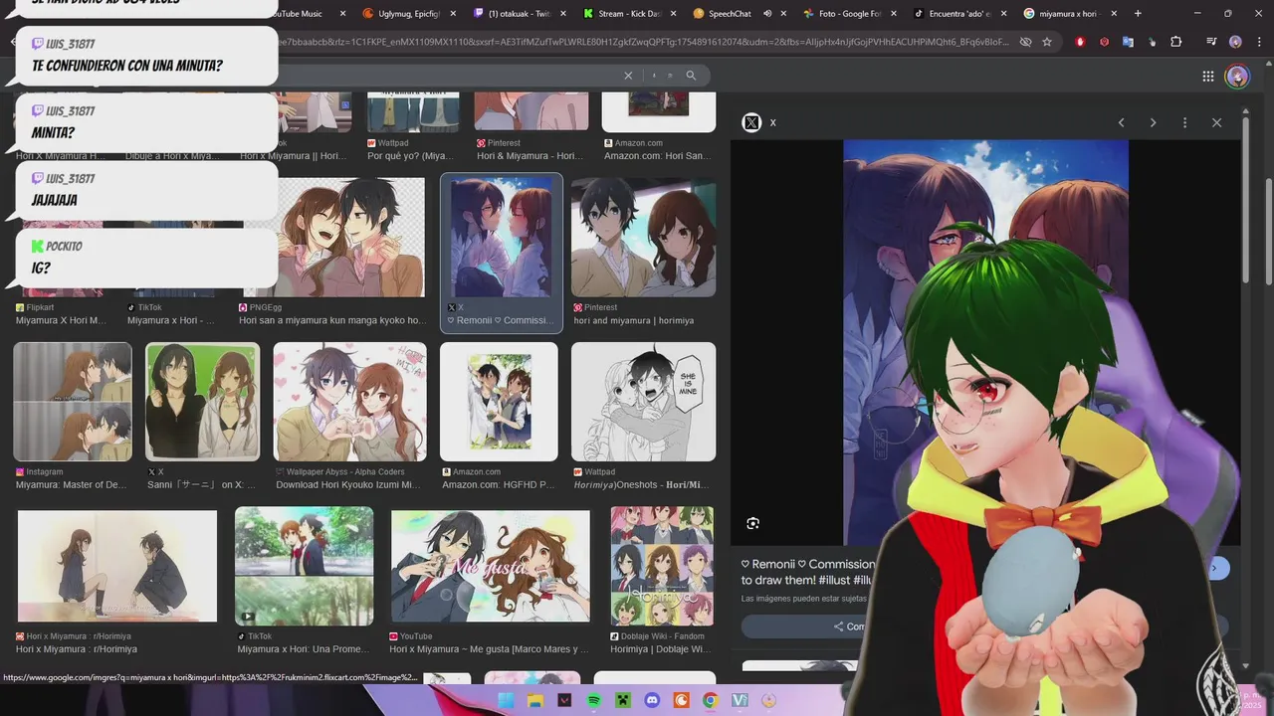
Task: Open the X source icon in the preview header
Action: click(x=751, y=122)
